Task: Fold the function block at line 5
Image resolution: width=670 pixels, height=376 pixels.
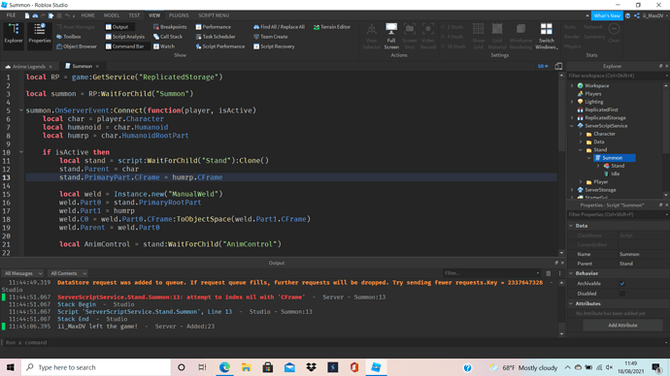Action: coord(21,110)
